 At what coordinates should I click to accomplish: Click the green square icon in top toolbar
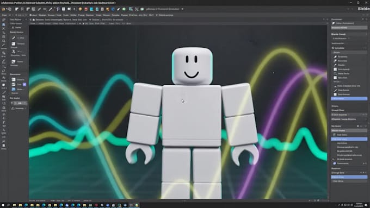point(124,9)
